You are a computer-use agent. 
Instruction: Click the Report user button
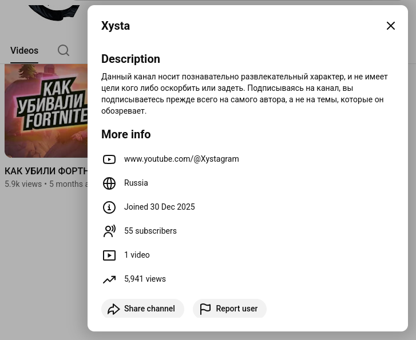pos(230,309)
